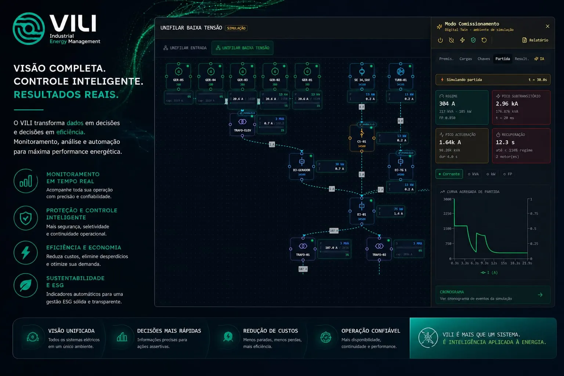The height and width of the screenshot is (376, 564).
Task: Select the TRAFO-02 transformer node
Action: [379, 249]
